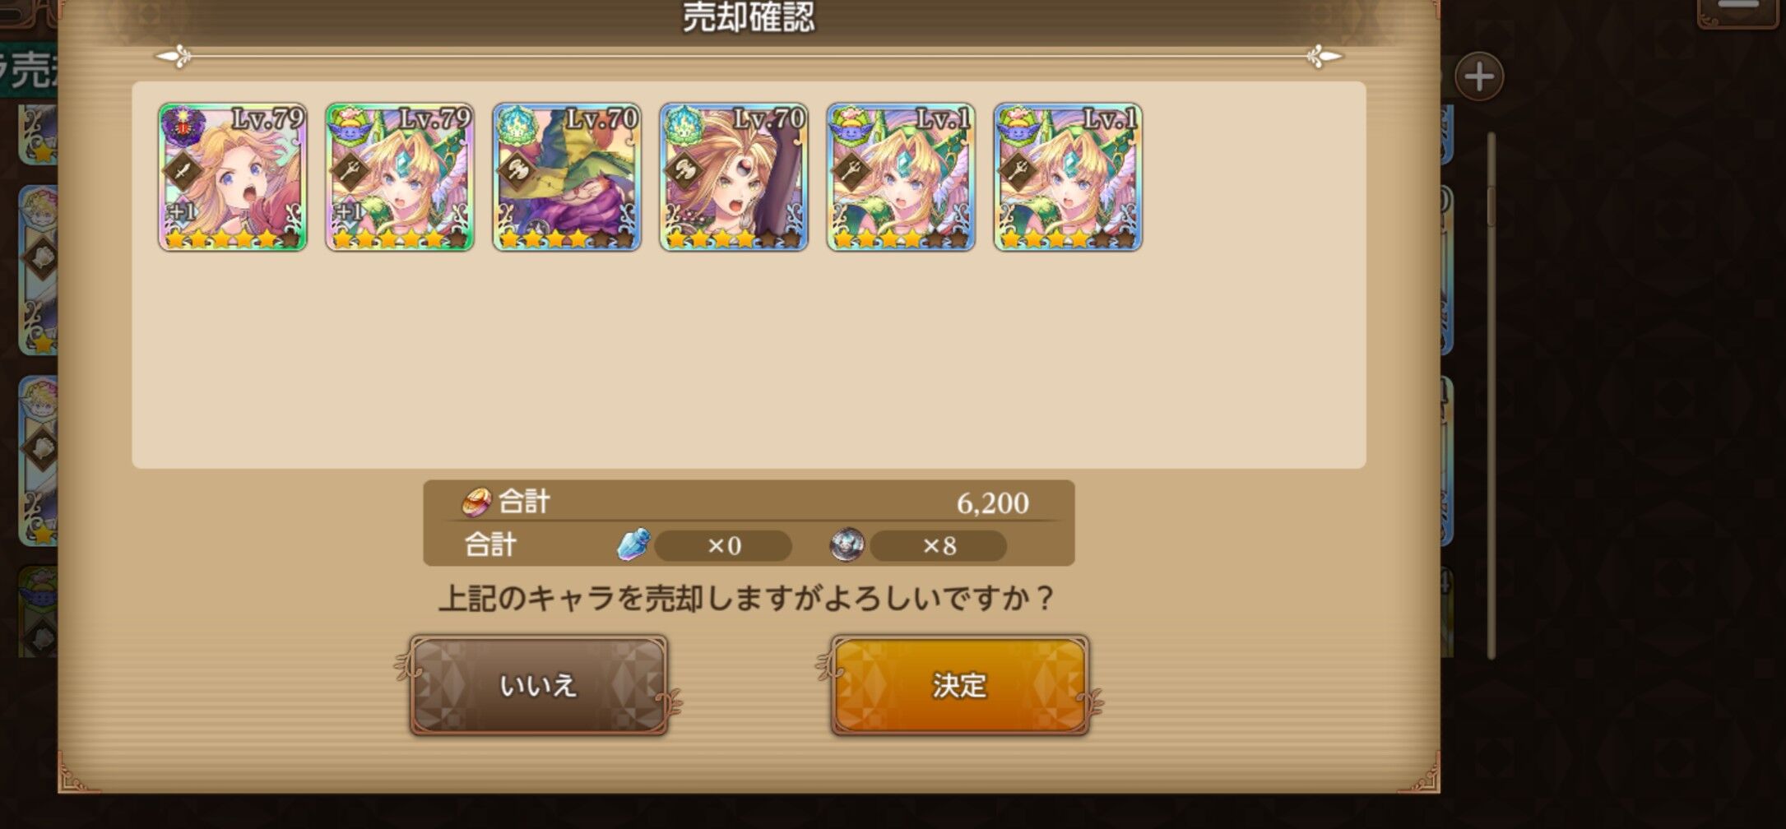Tap the plus icon at top right

click(1479, 77)
